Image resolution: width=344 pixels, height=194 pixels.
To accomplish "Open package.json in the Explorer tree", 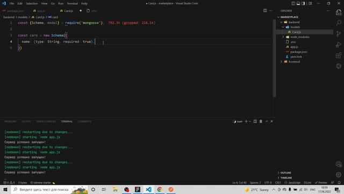I will (x=299, y=52).
